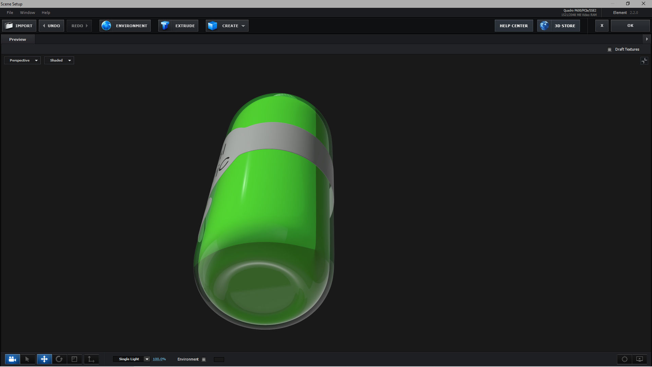Toggle the Environment checkbox
This screenshot has width=652, height=367.
(204, 360)
